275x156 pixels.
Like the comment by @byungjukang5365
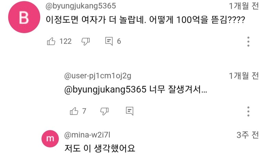pos(51,41)
